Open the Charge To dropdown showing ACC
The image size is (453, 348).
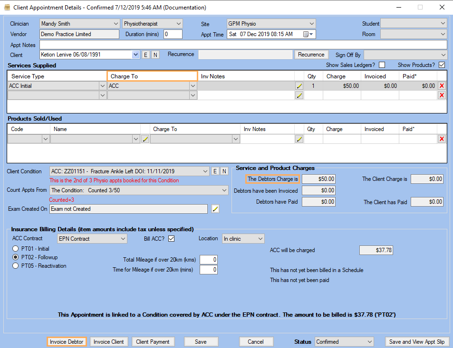pos(193,86)
